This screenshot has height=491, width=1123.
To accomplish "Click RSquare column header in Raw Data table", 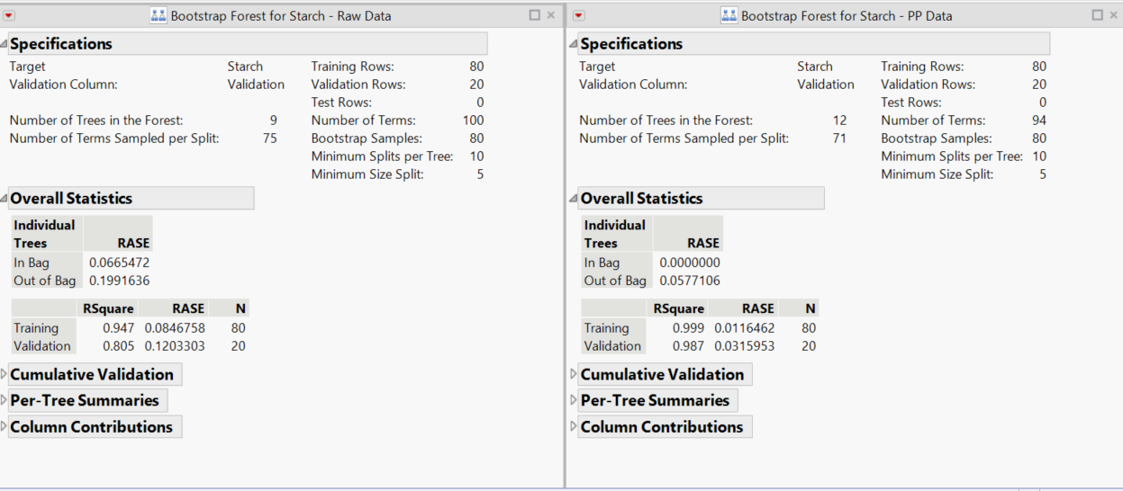I will (109, 308).
